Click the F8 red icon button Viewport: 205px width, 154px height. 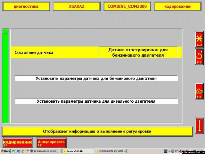tap(199, 91)
